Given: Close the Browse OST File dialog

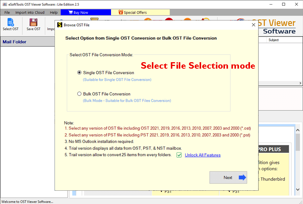Looking at the screenshot, I should 253,25.
